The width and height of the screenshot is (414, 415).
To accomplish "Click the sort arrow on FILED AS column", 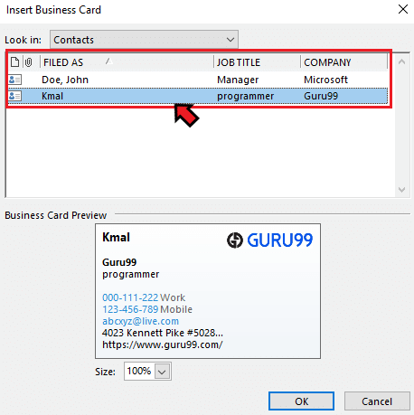I will click(109, 61).
